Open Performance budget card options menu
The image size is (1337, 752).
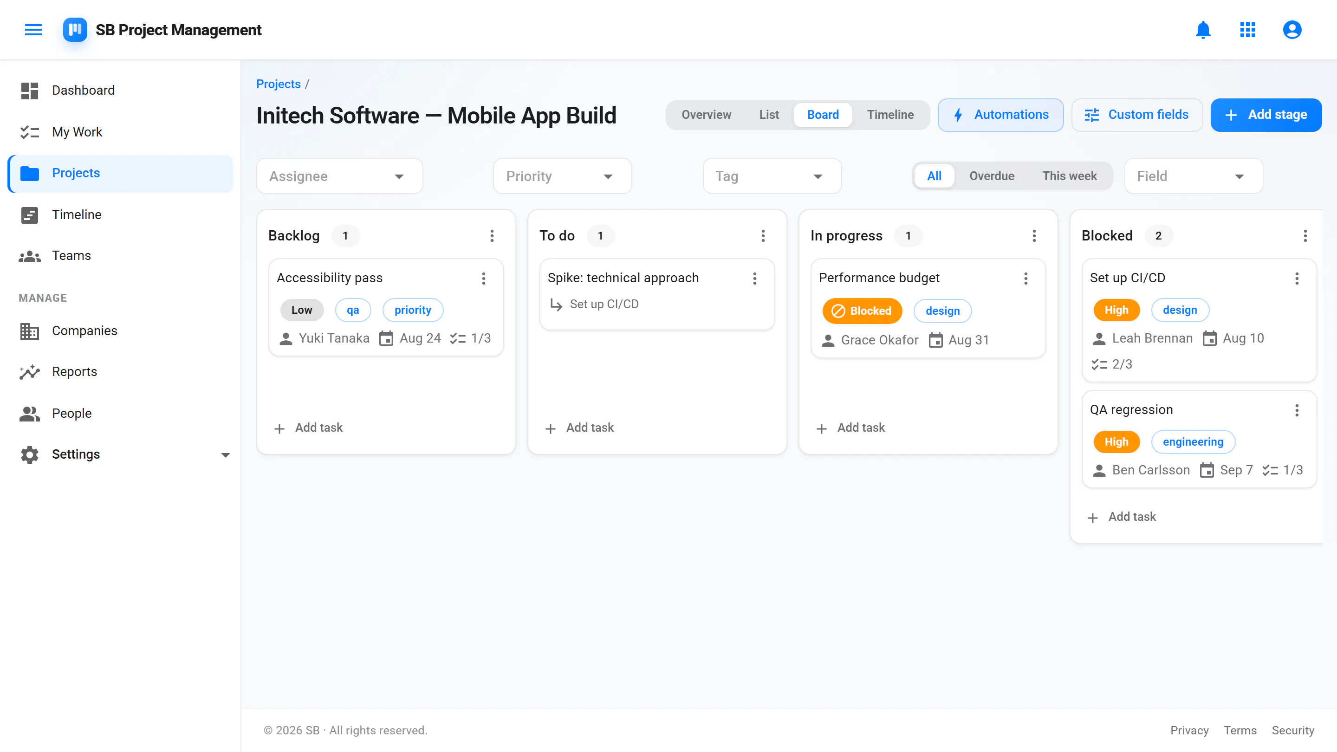pyautogui.click(x=1025, y=278)
